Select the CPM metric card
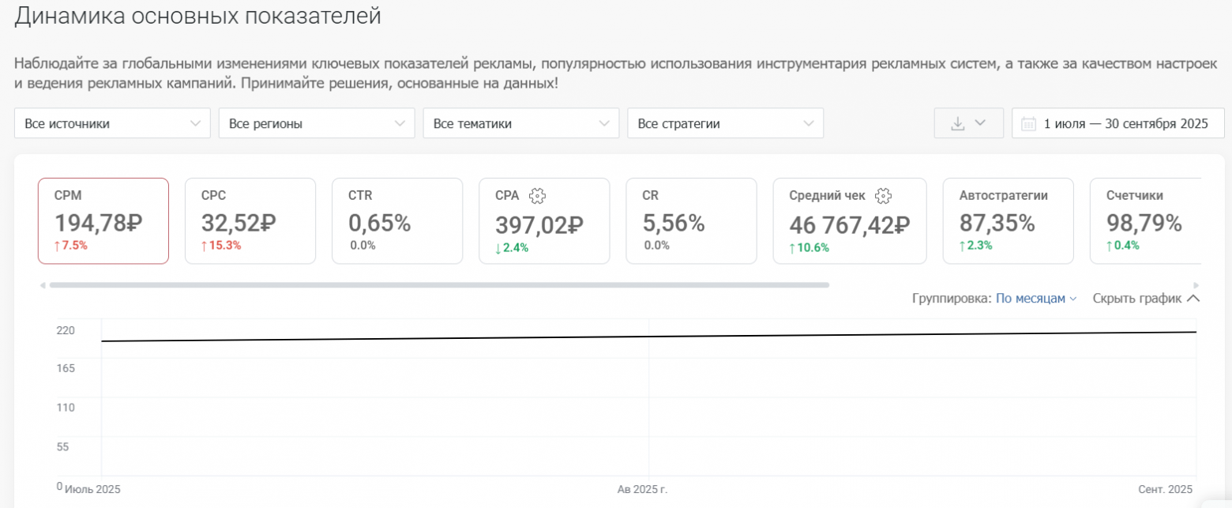Image resolution: width=1232 pixels, height=508 pixels. click(x=103, y=221)
